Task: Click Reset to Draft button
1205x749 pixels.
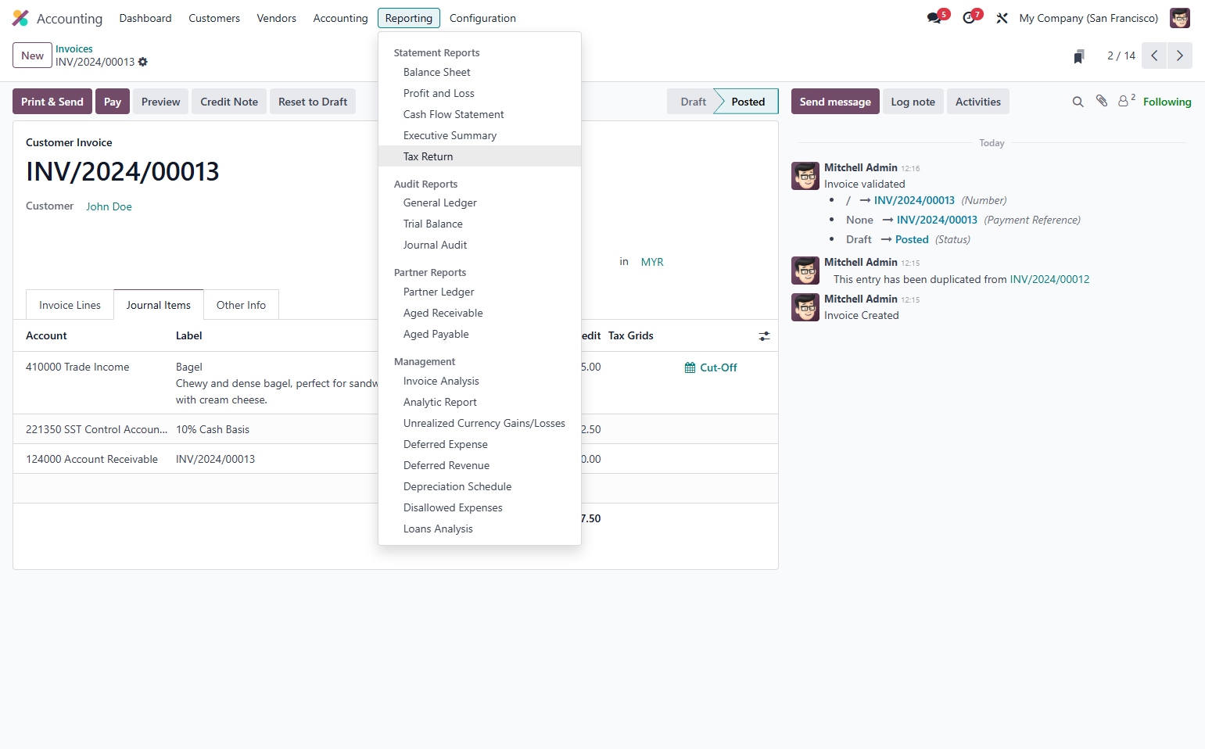Action: pos(313,102)
